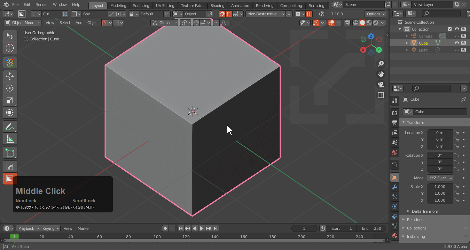
Task: Click frame 100 on the timeline
Action: [x=157, y=237]
